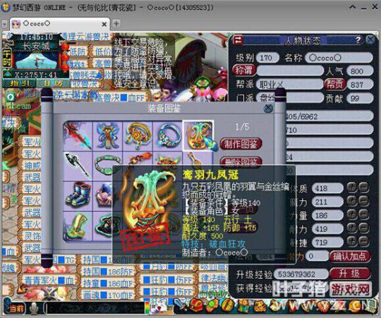Increase 体质 with the plus button
Image resolution: width=381 pixels, height=318 pixels.
click(x=352, y=188)
